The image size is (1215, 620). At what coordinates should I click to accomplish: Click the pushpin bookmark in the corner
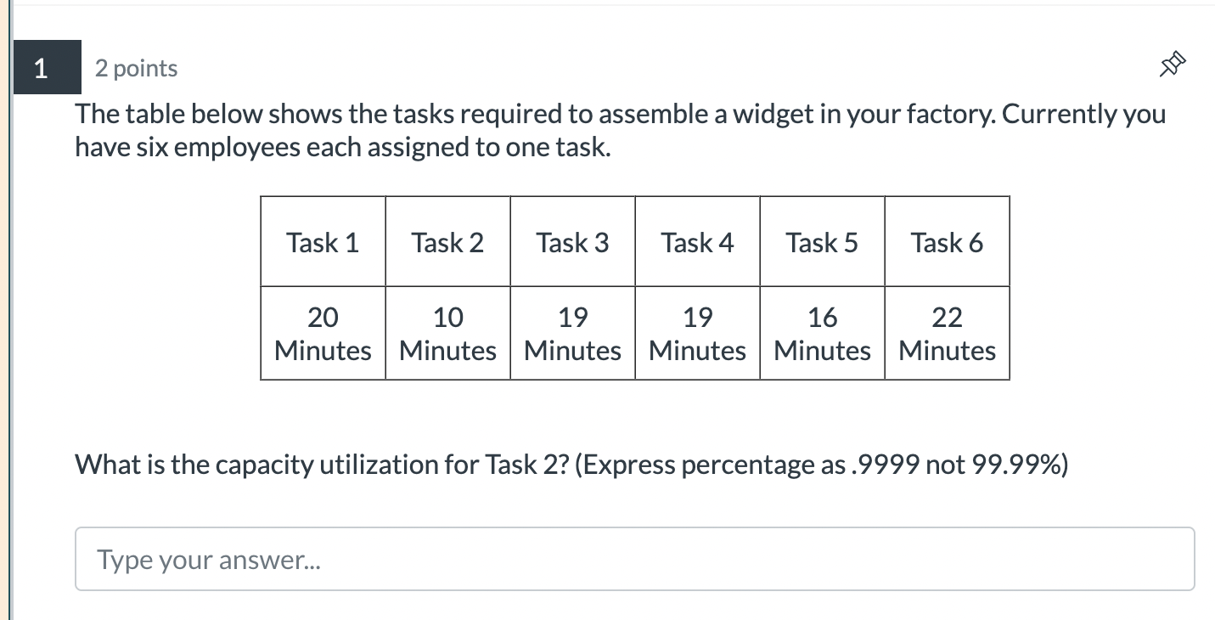click(x=1172, y=63)
